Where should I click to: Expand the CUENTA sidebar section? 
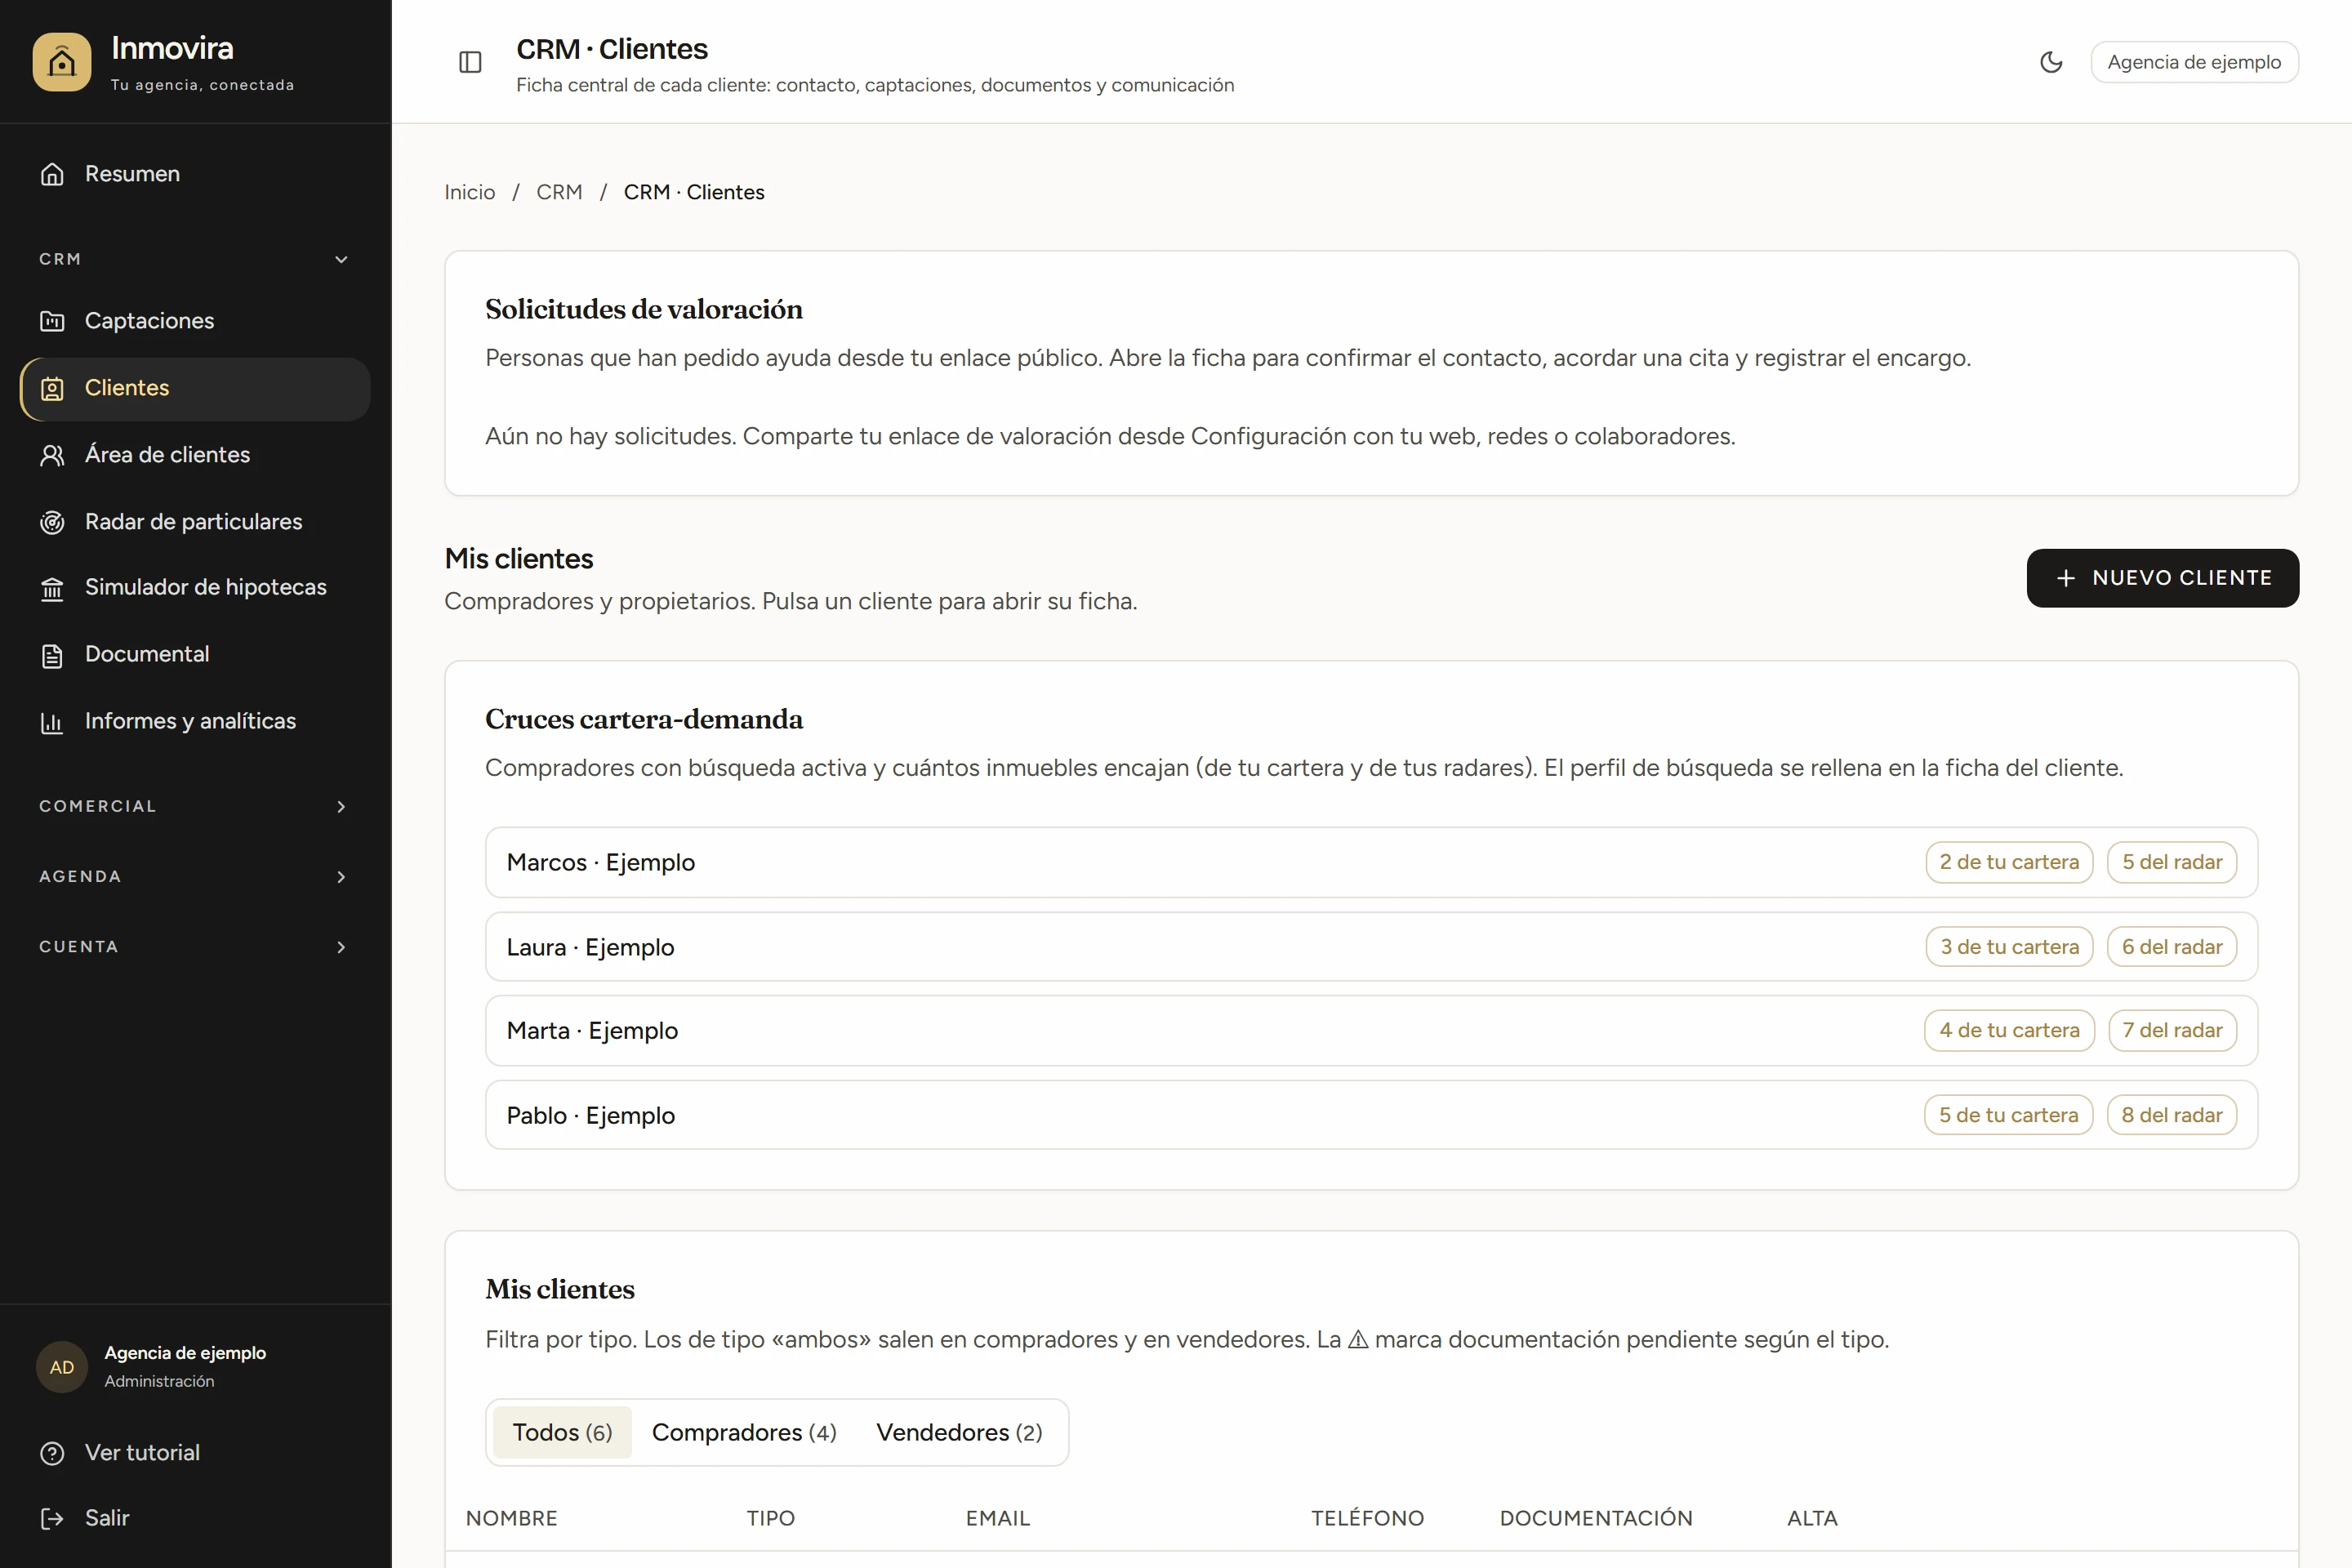click(195, 946)
